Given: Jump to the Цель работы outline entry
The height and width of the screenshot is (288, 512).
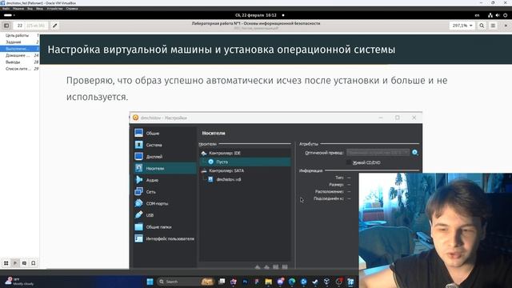Looking at the screenshot, I should (x=19, y=35).
